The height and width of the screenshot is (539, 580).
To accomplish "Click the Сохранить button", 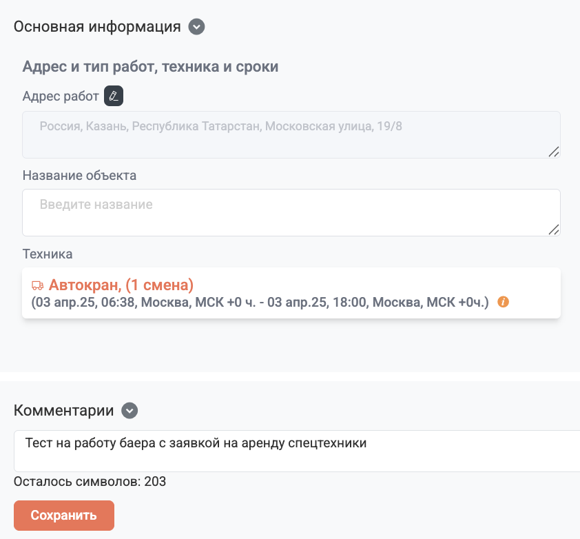I will click(64, 516).
